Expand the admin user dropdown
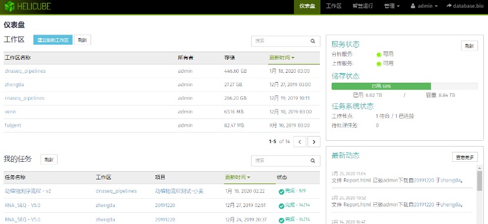488x224 pixels. click(x=424, y=6)
